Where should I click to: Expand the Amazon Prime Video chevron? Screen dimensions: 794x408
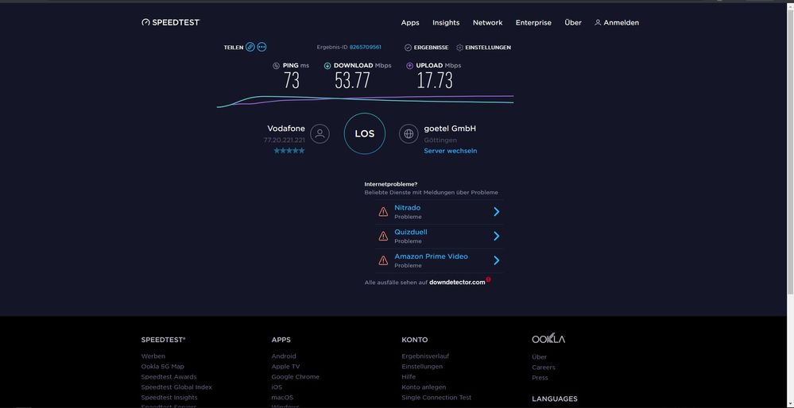497,260
